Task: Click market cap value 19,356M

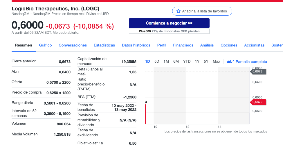Action: pos(129,61)
